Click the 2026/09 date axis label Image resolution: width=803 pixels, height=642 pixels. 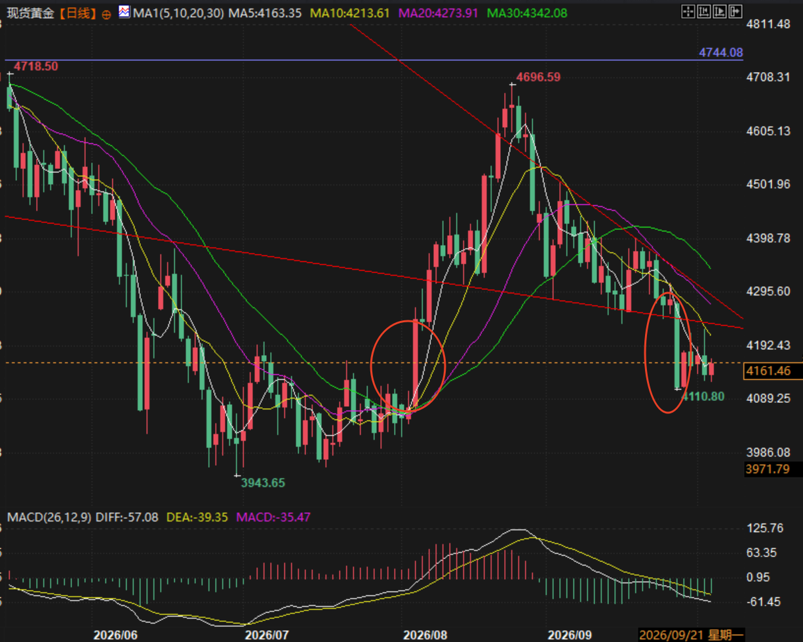pyautogui.click(x=570, y=635)
